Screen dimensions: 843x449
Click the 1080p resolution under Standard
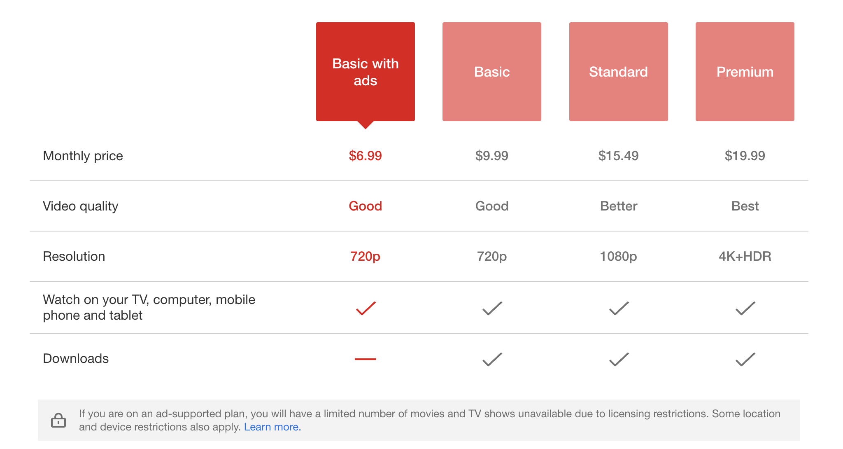(x=618, y=256)
